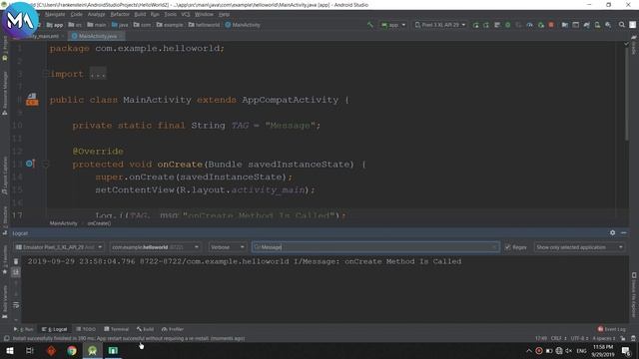
Task: Open the Project Structure icon
Action: coord(565,25)
